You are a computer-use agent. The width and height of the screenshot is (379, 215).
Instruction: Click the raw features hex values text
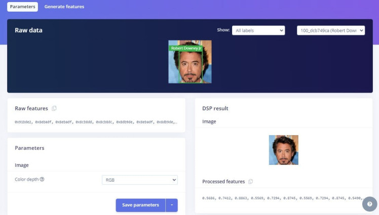pyautogui.click(x=96, y=122)
